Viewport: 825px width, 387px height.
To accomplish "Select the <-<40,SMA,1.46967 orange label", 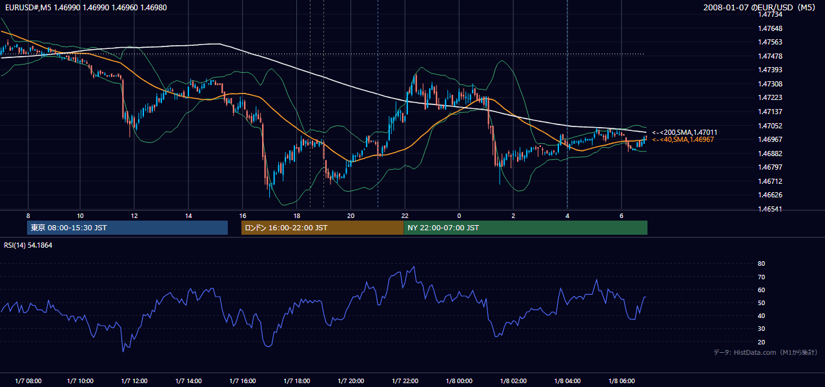I will click(x=683, y=139).
